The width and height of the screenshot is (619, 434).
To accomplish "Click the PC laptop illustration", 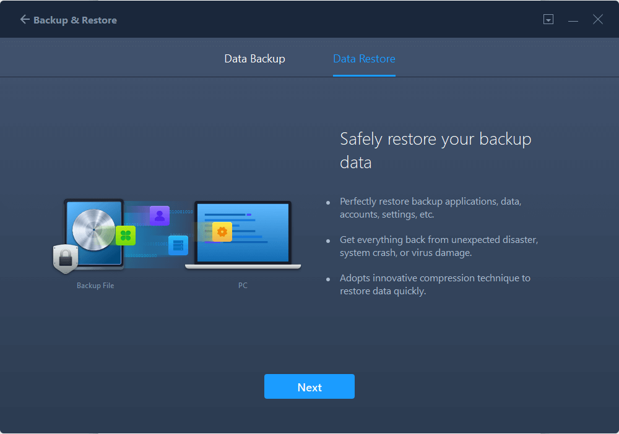I will [243, 236].
